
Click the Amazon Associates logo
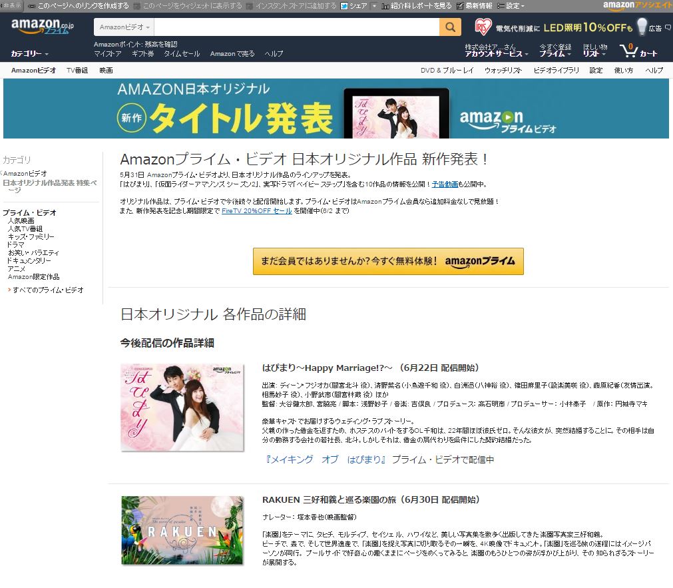(638, 5)
